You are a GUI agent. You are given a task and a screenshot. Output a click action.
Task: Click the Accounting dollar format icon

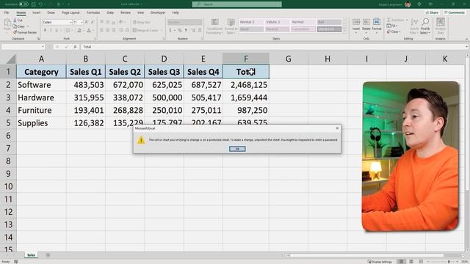point(170,30)
